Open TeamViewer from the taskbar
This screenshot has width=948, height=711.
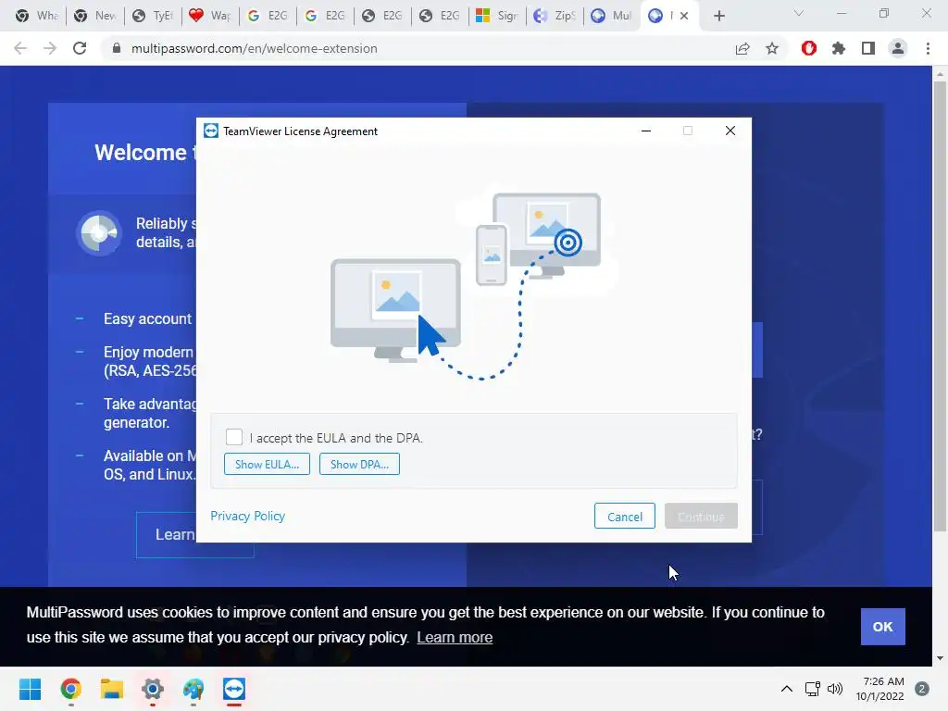(x=234, y=689)
